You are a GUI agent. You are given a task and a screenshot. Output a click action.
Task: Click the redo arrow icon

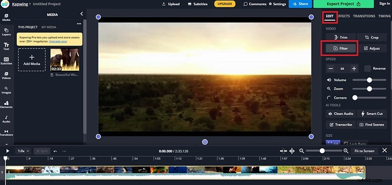click(x=64, y=151)
